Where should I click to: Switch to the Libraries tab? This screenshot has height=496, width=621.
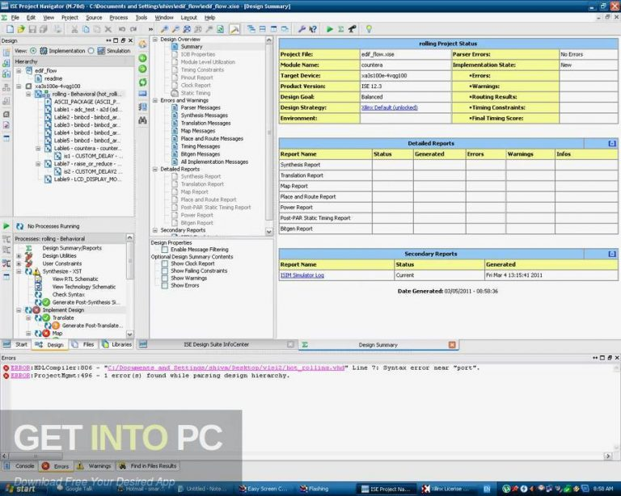[x=116, y=344]
